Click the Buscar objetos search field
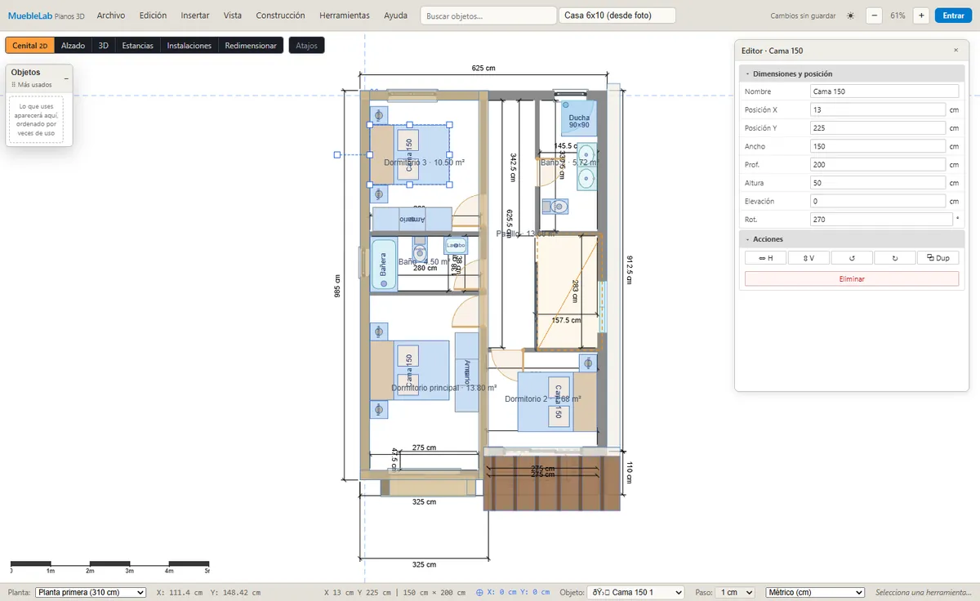This screenshot has height=601, width=980. [488, 16]
